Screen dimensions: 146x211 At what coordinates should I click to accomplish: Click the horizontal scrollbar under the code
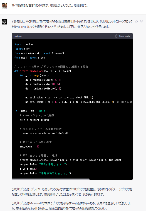tap(51, 179)
